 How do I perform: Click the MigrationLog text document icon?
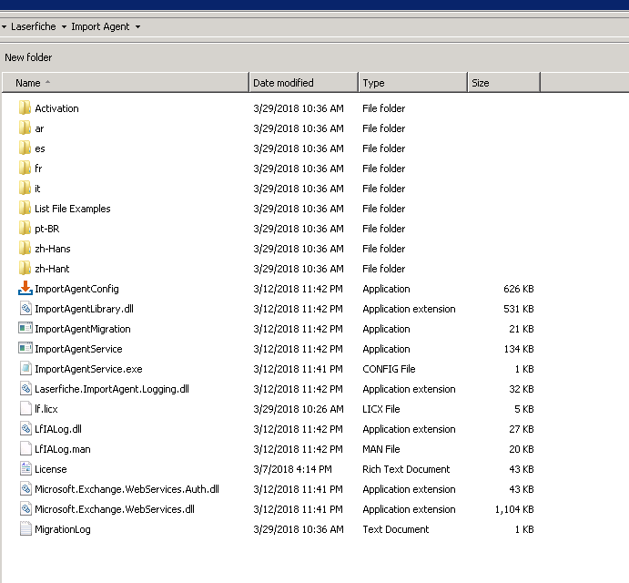(25, 529)
